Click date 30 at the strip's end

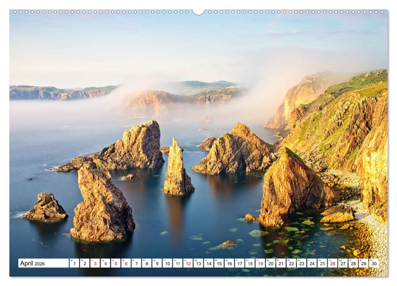pos(374,263)
